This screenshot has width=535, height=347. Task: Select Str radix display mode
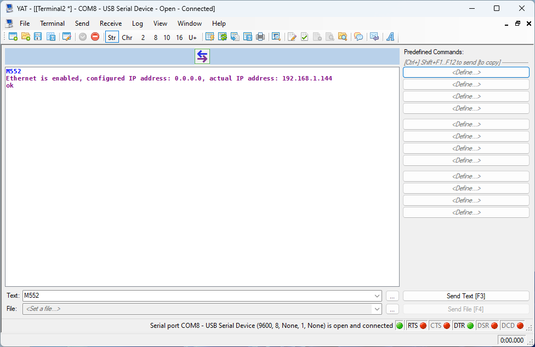point(112,37)
